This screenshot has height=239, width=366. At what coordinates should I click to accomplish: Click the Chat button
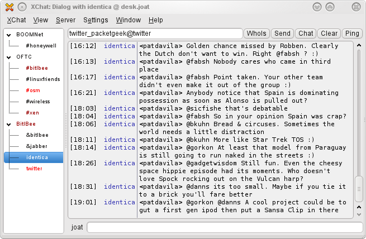[x=306, y=34]
